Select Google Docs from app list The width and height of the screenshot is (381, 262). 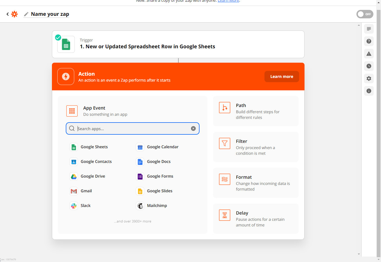[159, 161]
